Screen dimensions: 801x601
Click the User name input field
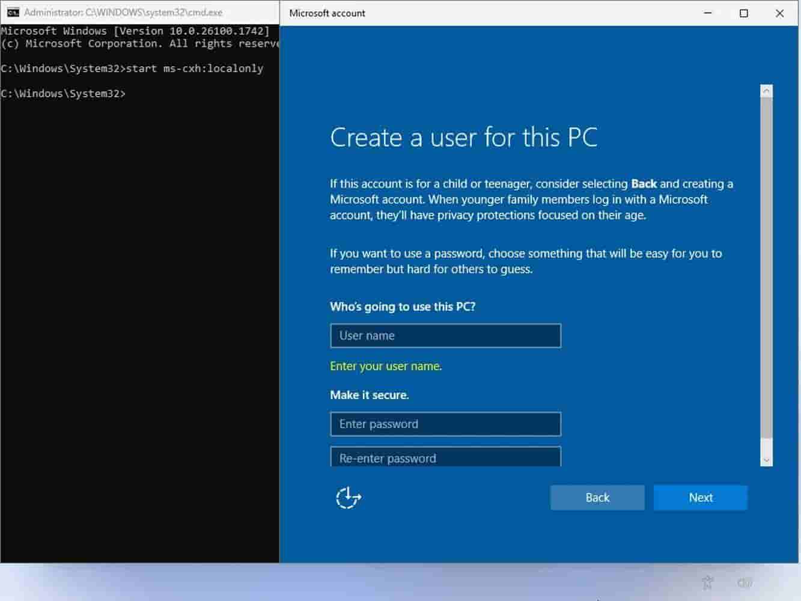[x=445, y=335]
